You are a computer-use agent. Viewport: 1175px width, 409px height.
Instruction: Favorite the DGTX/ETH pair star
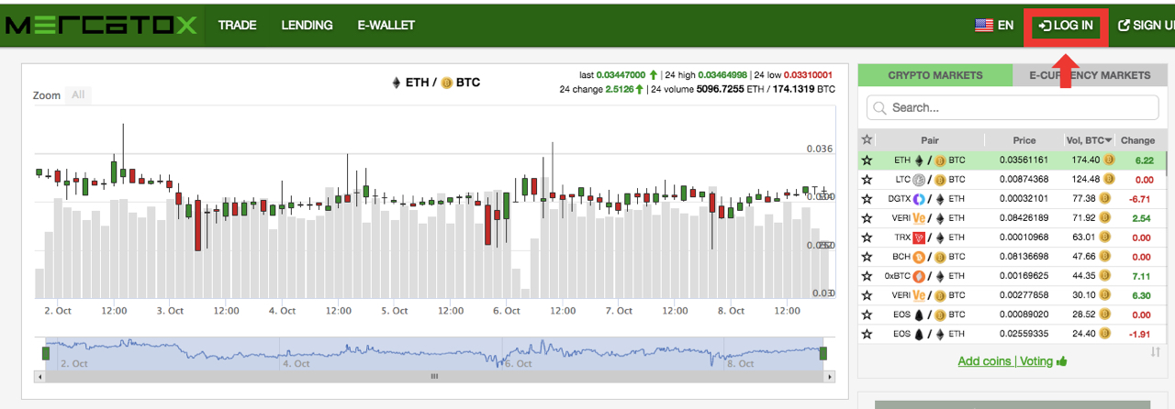pos(867,198)
